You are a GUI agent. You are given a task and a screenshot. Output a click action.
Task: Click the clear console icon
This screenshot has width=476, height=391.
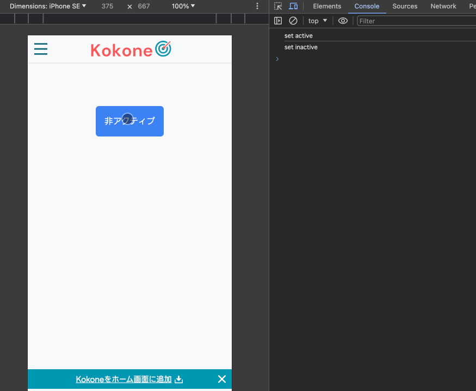(293, 21)
